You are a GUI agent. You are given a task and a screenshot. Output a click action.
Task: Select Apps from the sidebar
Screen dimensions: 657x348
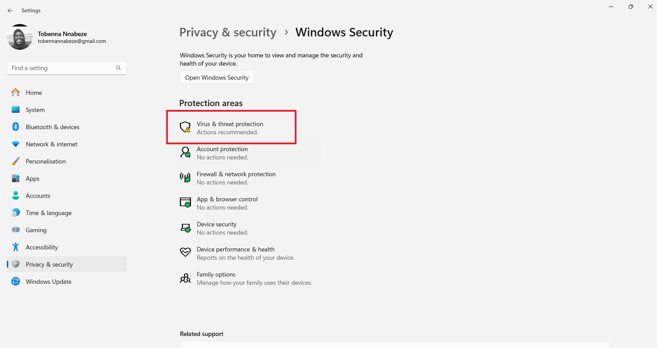click(32, 178)
